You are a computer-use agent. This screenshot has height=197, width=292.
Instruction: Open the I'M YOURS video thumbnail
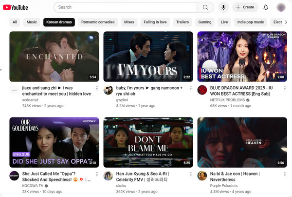pyautogui.click(x=148, y=57)
